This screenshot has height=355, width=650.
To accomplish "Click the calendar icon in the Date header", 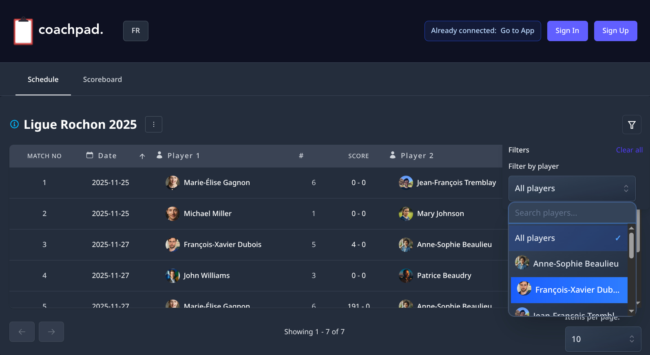I will tap(89, 155).
